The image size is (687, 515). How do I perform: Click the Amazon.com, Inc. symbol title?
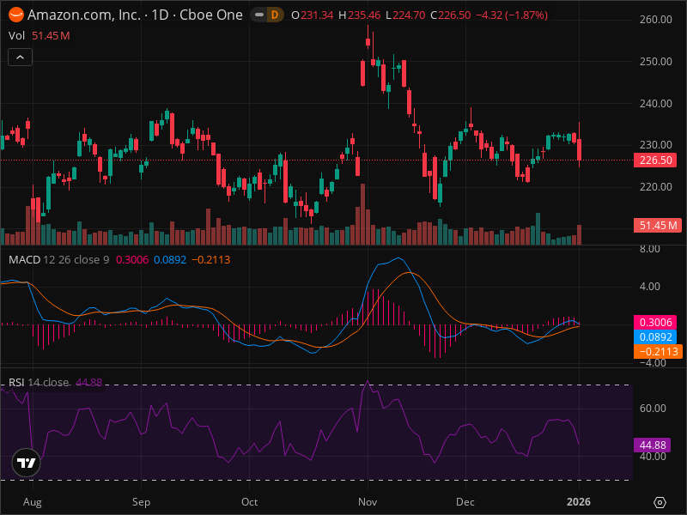[x=83, y=15]
